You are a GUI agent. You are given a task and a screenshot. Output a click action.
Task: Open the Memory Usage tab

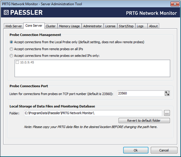pyautogui.click(x=69, y=26)
